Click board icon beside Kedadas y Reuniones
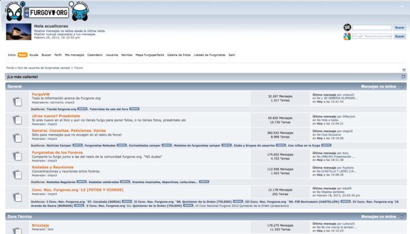The width and height of the screenshot is (410, 234). pos(18,174)
